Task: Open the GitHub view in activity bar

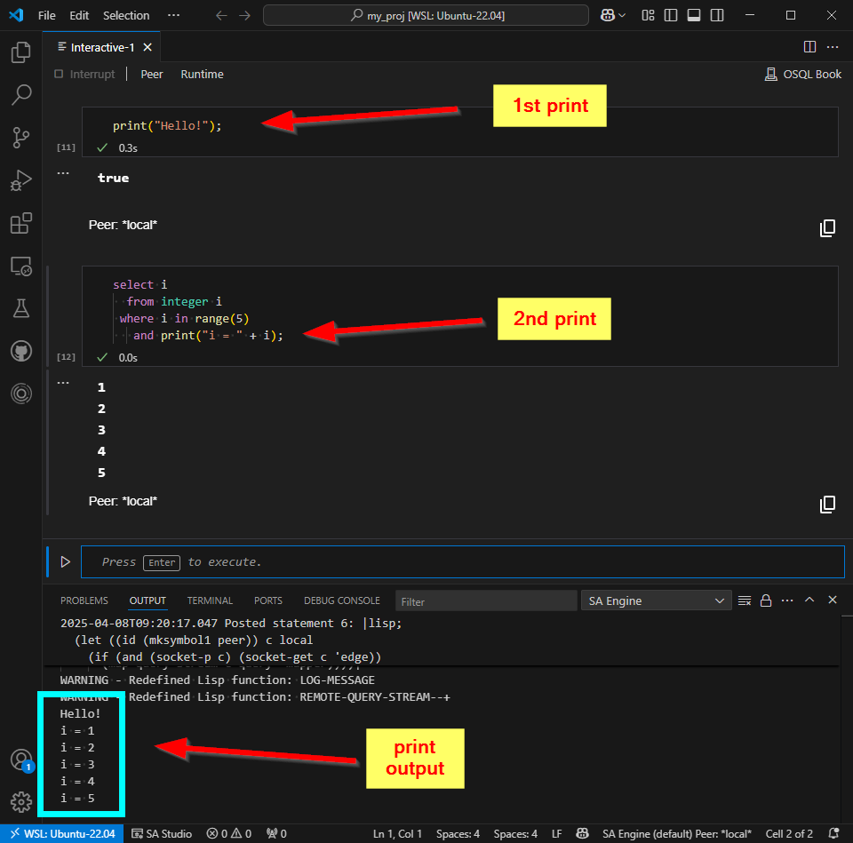Action: click(x=20, y=352)
